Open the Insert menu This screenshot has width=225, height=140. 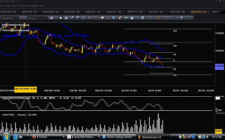pos(15,6)
